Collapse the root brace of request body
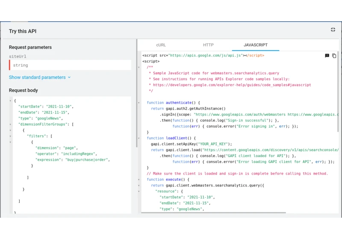Image resolution: width=342 pixels, height=239 pixels. tap(10, 101)
